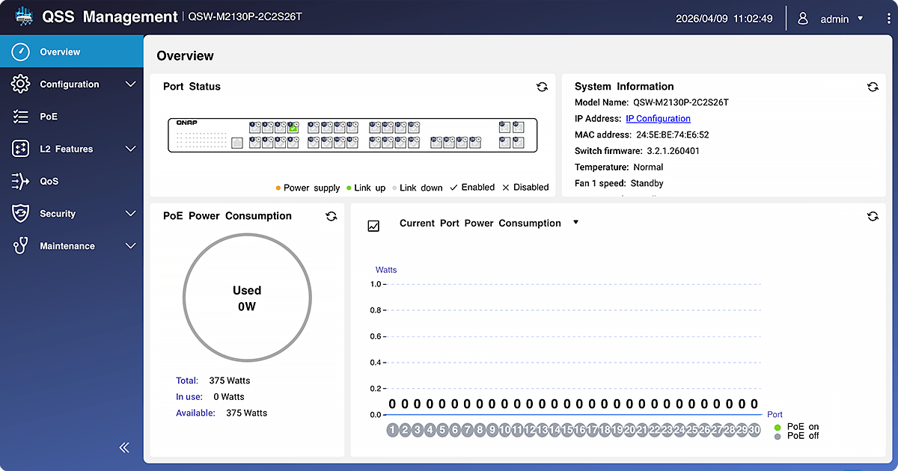
Task: Go to the PoE page
Action: coord(49,117)
